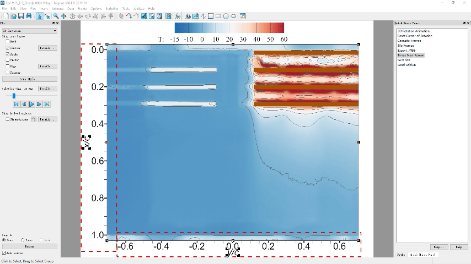This screenshot has height=264, width=471.
Task: Select the Square shape tool
Action: [211, 16]
